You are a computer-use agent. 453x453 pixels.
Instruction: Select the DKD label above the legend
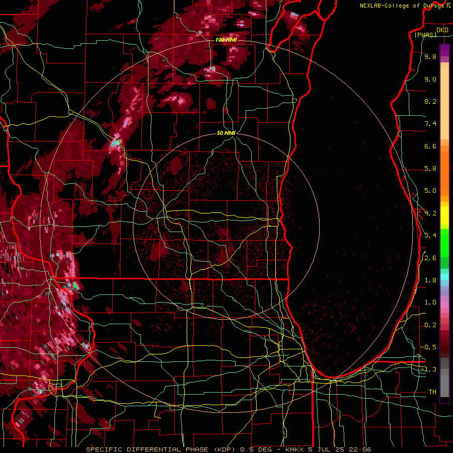point(442,30)
